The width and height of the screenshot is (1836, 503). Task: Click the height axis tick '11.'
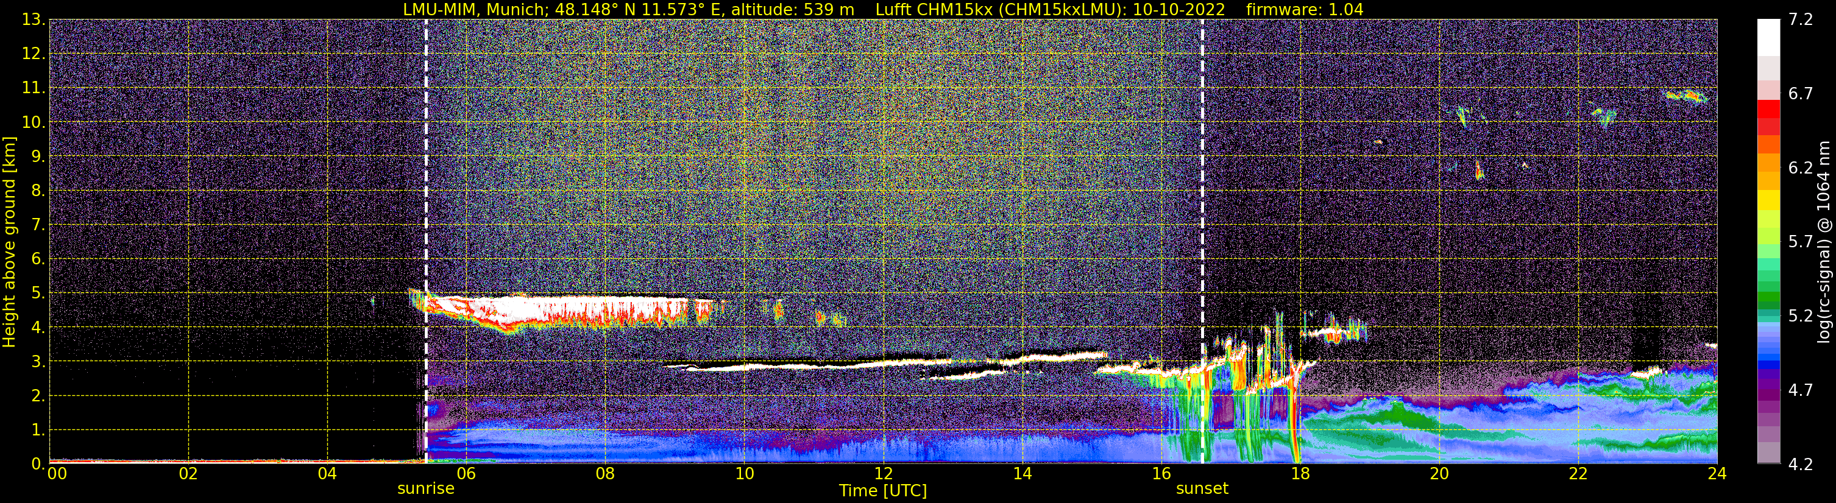coord(33,88)
